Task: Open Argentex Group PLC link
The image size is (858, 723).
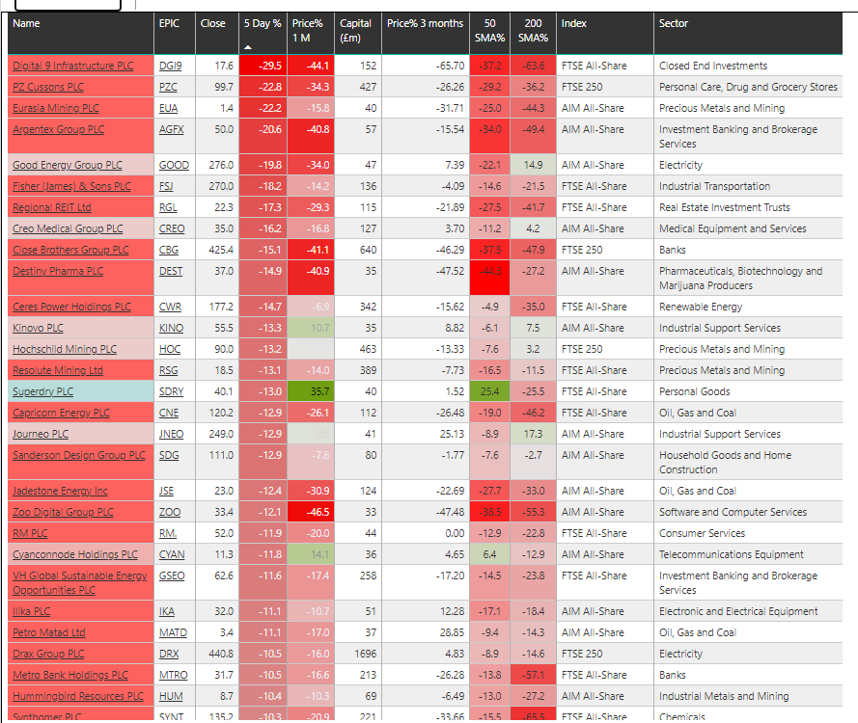Action: pos(59,129)
